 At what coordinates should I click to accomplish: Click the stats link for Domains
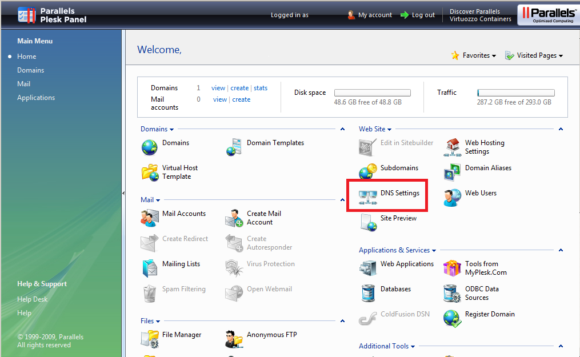tap(261, 88)
